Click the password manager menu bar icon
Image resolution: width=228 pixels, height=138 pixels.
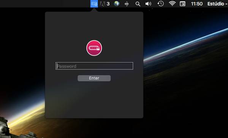tap(94, 4)
